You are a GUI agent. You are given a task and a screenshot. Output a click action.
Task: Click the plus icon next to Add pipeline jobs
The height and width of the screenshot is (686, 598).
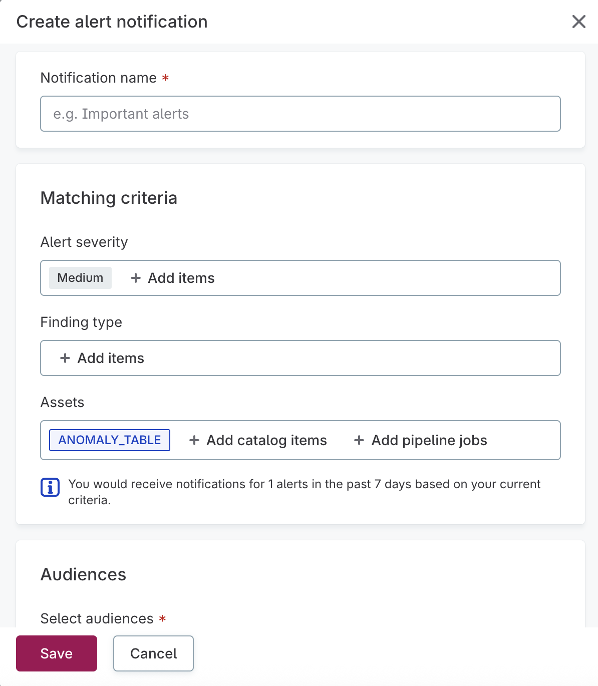point(359,440)
